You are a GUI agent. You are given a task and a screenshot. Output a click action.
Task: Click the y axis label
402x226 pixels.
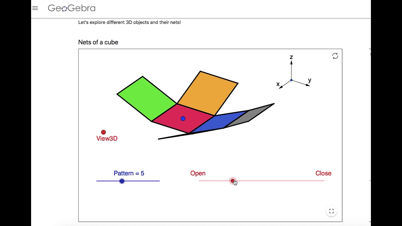310,80
